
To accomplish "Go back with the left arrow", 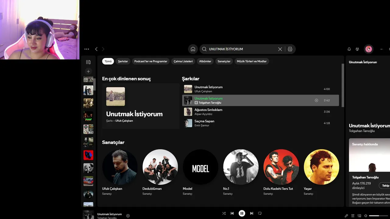I will (96, 49).
